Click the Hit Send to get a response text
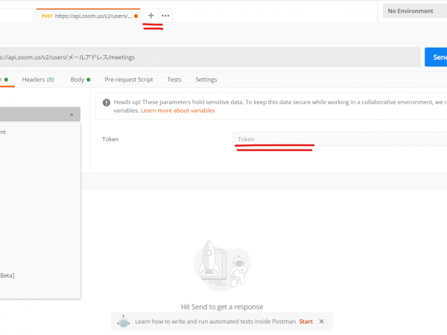Screen dimensions: 447x335 222,307
